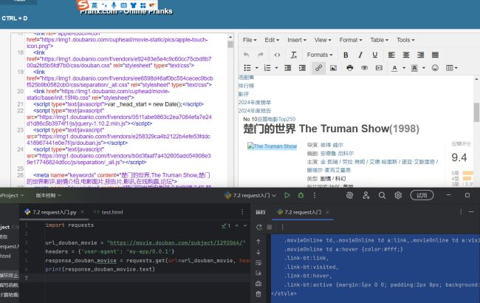This screenshot has height=303, width=480.
Task: Click the print icon in Run console
Action: click(258, 284)
